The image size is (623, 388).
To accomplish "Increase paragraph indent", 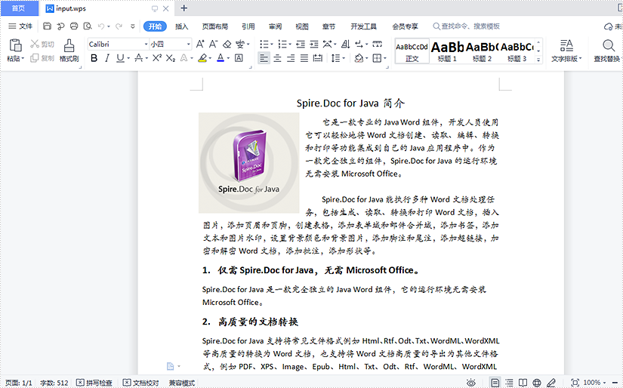I will 314,44.
